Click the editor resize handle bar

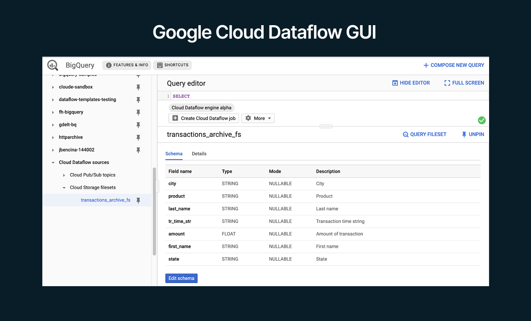click(326, 126)
